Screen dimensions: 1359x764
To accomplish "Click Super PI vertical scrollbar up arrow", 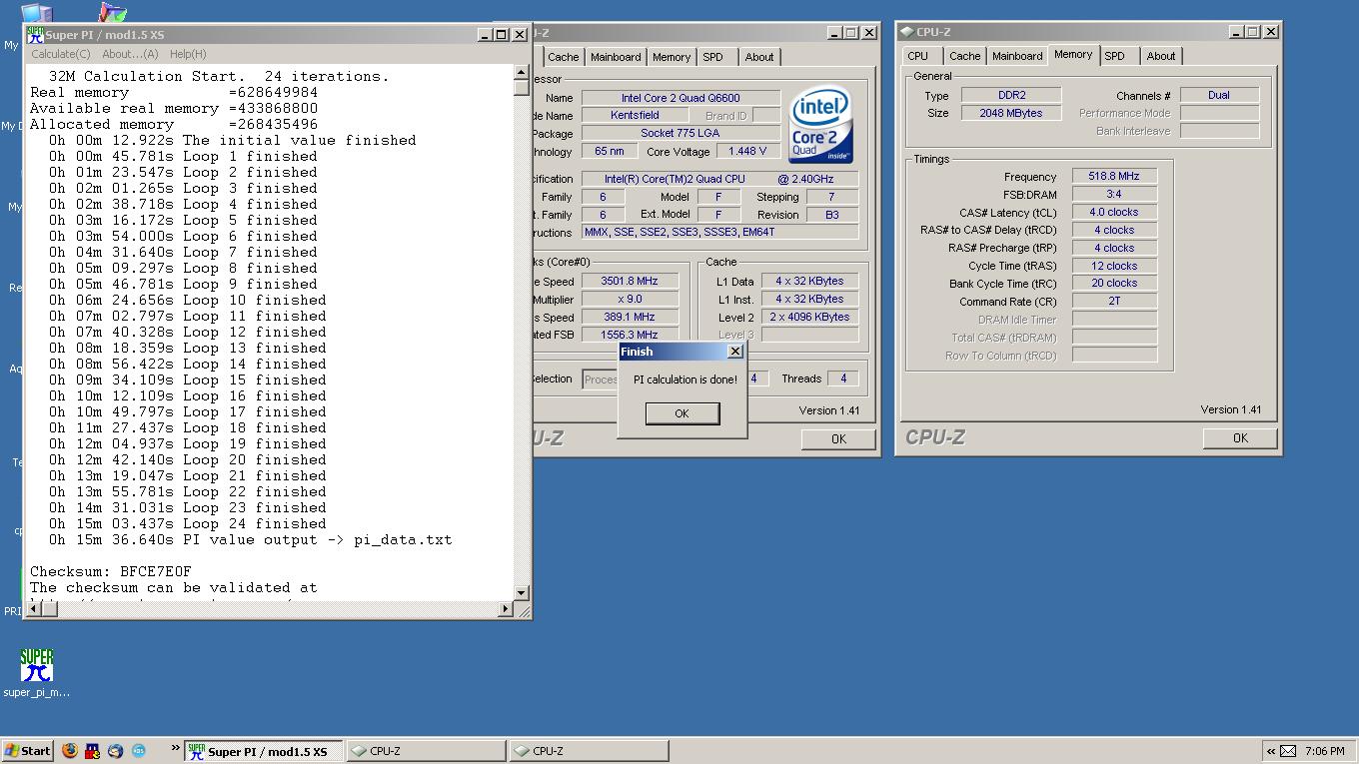I will pos(521,72).
